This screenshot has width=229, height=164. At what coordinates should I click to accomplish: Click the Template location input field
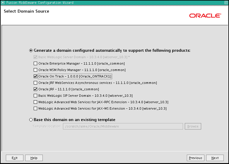tap(123, 126)
